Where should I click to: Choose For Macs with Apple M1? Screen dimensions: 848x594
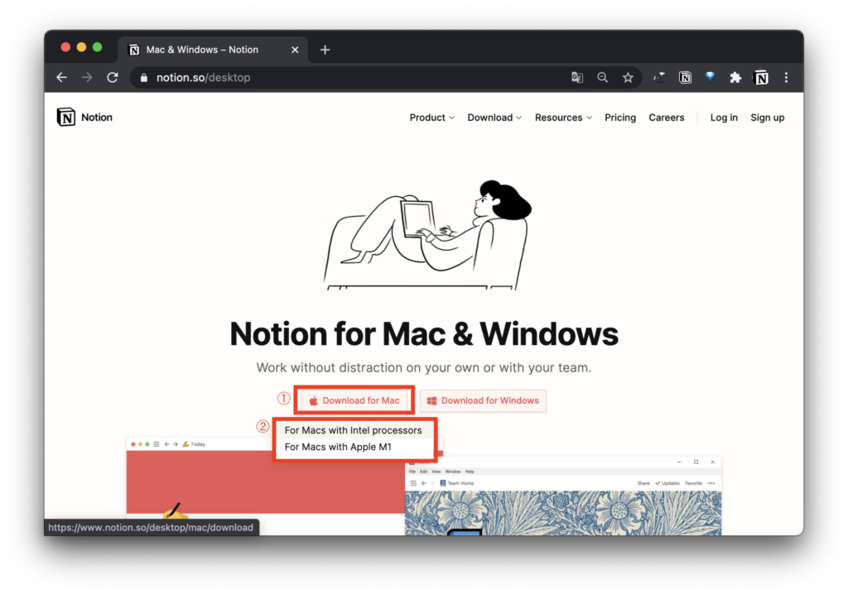pos(338,447)
